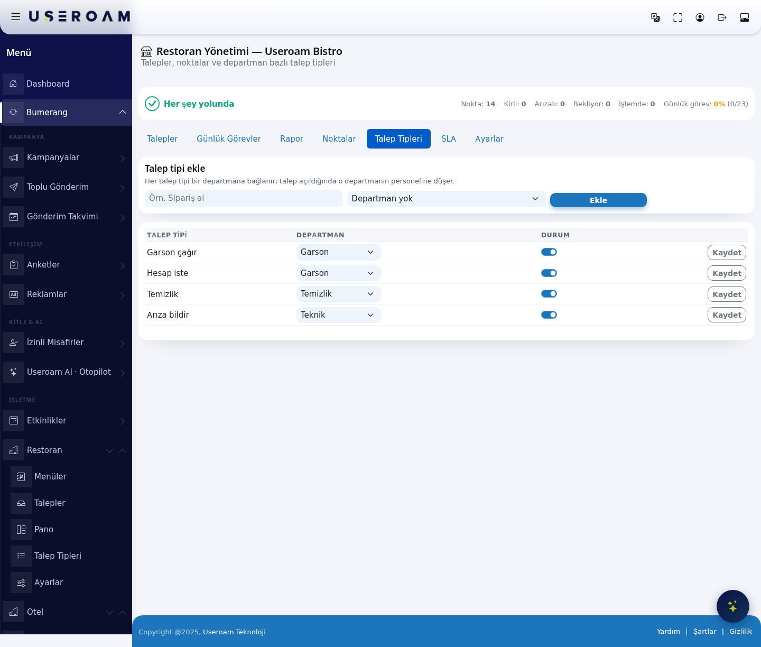Save the Arıza bildir row with Kaydet

[727, 315]
